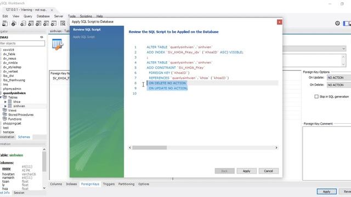Click the search table data toolbar icon
The height and width of the screenshot is (197, 351).
pos(63,23)
